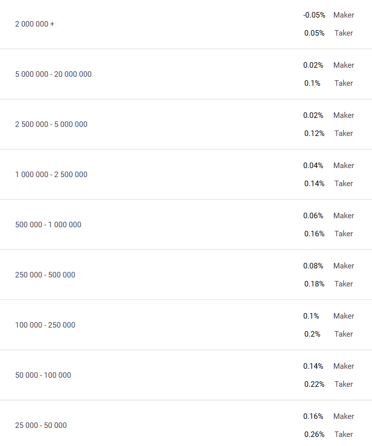Image resolution: width=372 pixels, height=446 pixels.
Task: Select the 0.04% maker fee value
Action: (x=313, y=166)
